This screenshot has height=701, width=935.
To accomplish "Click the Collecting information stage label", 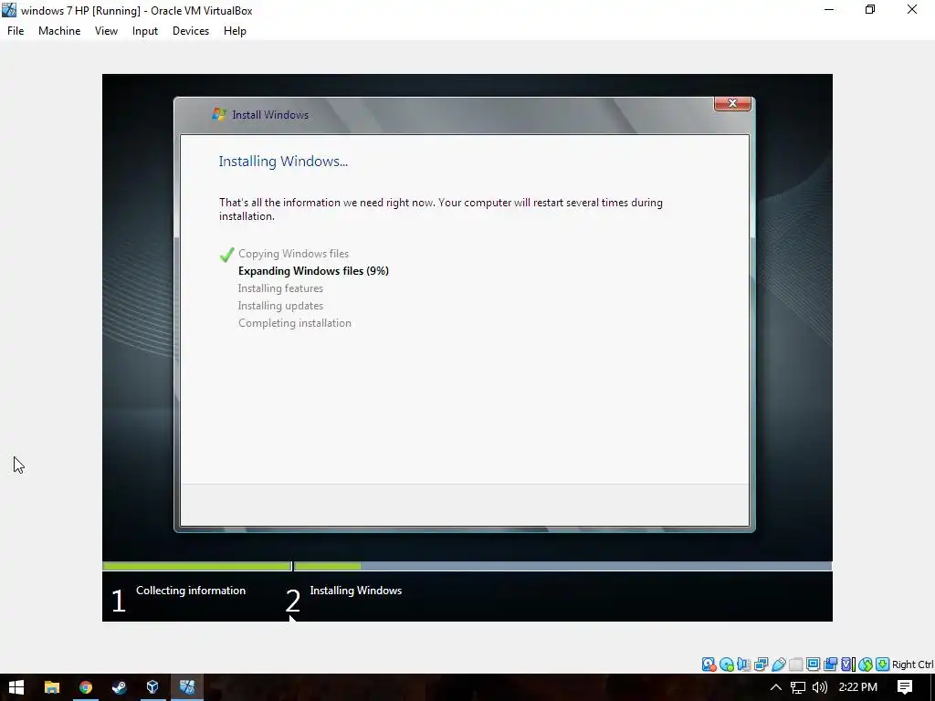I will 191,591.
